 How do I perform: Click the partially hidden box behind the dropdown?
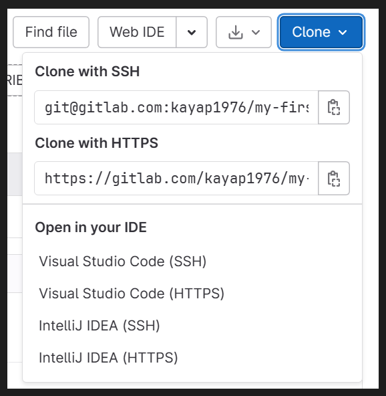pos(15,80)
